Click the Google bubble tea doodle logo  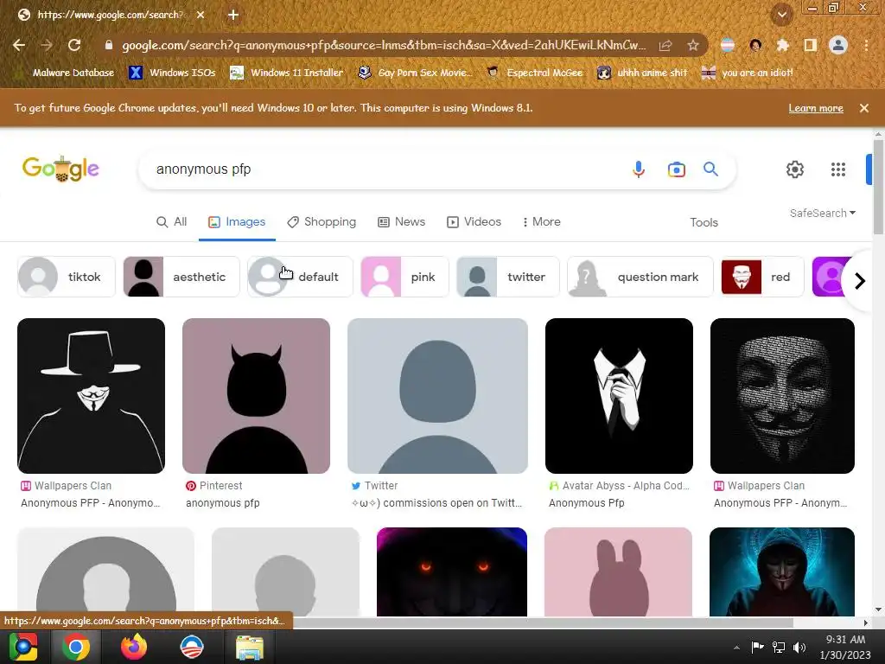pyautogui.click(x=61, y=169)
